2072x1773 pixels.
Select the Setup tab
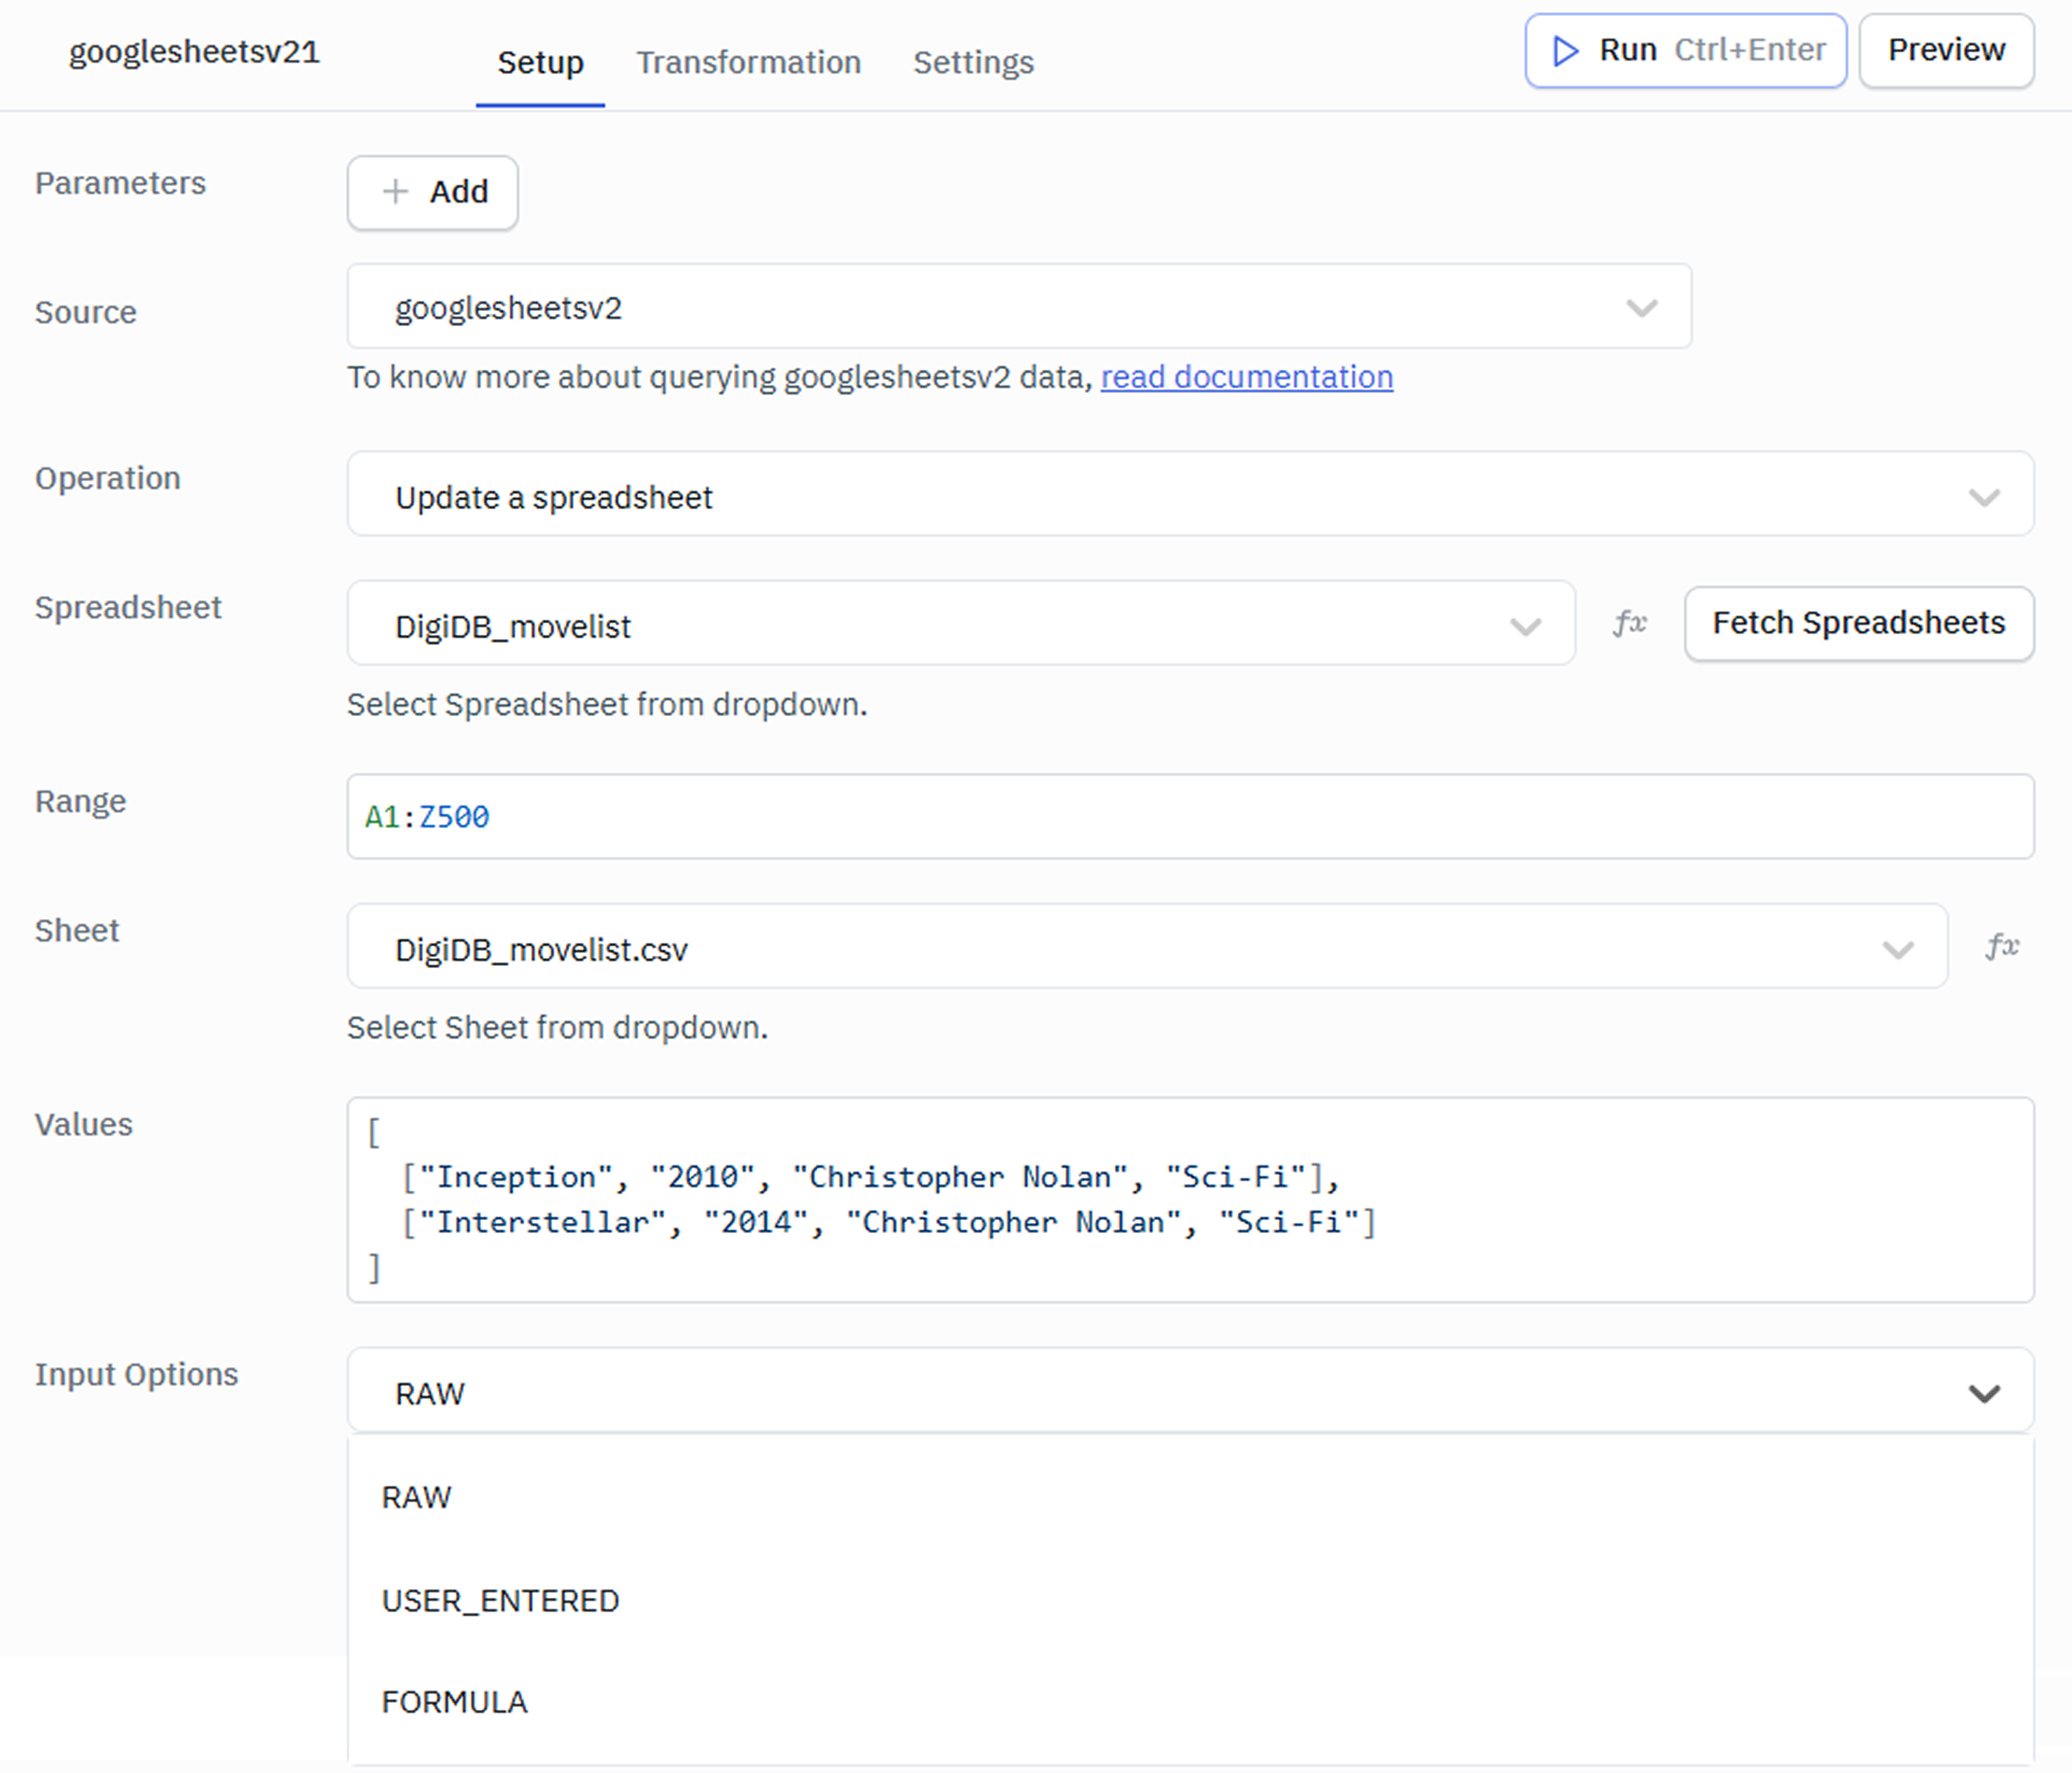(x=540, y=63)
